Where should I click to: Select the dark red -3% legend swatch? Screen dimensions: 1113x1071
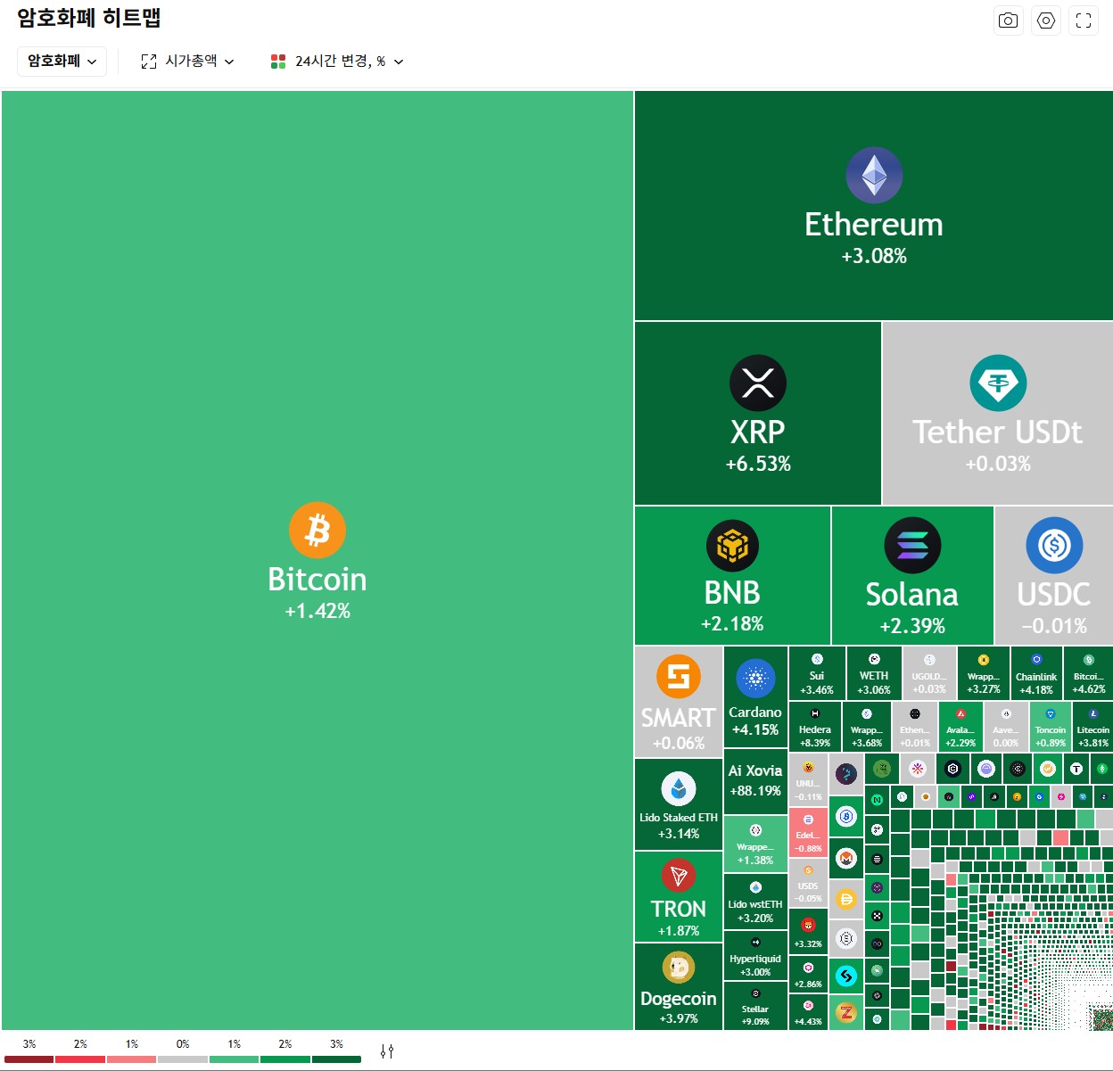coord(29,1059)
